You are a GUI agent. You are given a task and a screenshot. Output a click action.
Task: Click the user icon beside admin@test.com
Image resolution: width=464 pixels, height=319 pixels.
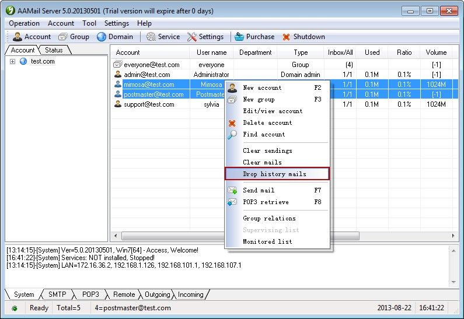(x=118, y=74)
